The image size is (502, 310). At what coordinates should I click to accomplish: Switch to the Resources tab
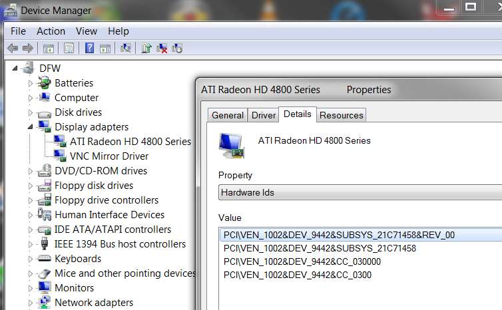coord(342,115)
